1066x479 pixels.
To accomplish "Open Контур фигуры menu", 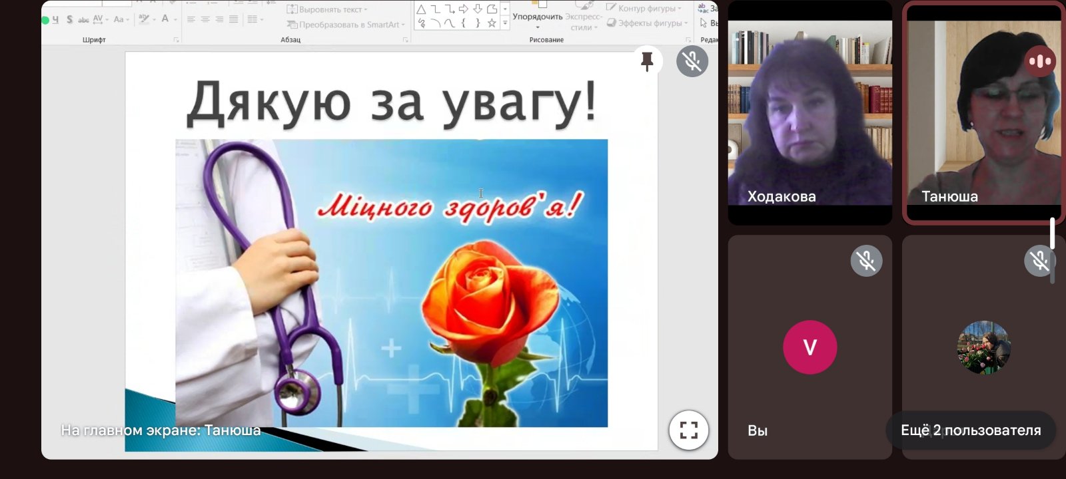I will pyautogui.click(x=644, y=9).
